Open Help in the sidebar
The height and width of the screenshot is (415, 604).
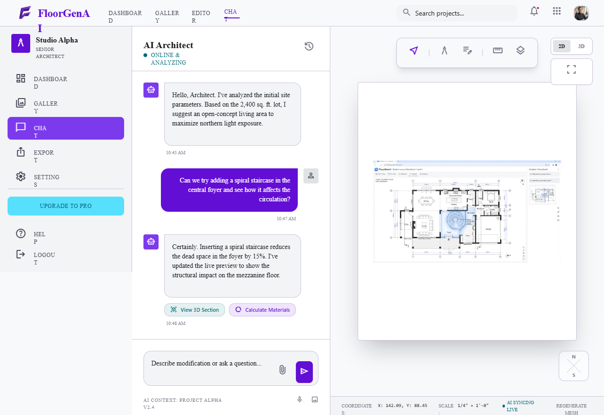pos(66,235)
